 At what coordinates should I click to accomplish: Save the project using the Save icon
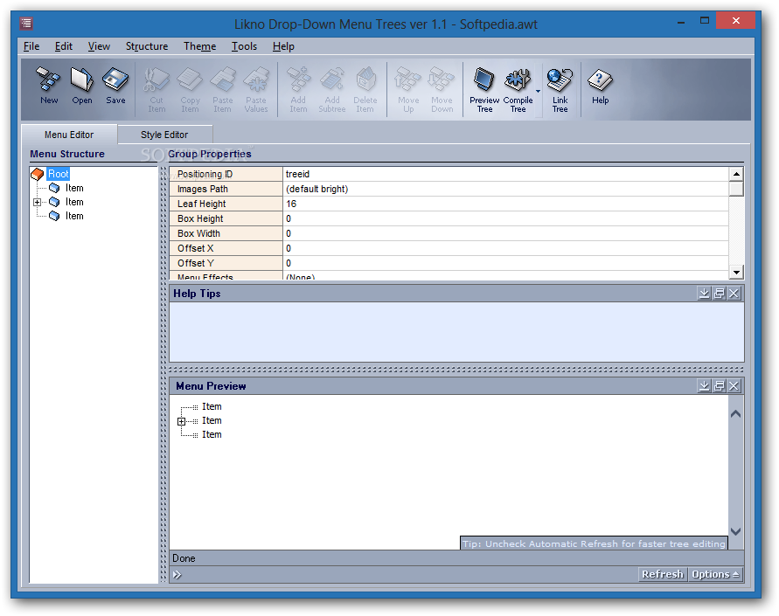(115, 86)
